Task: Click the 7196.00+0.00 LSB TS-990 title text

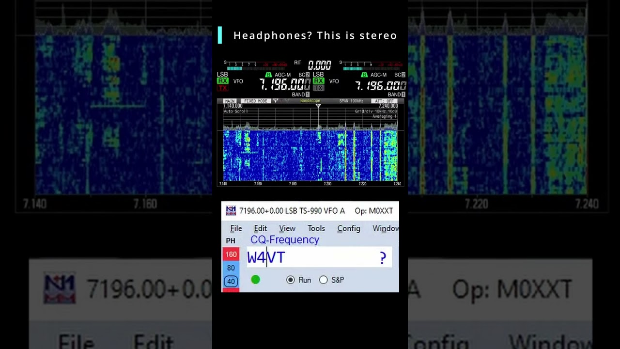Action: click(x=292, y=211)
